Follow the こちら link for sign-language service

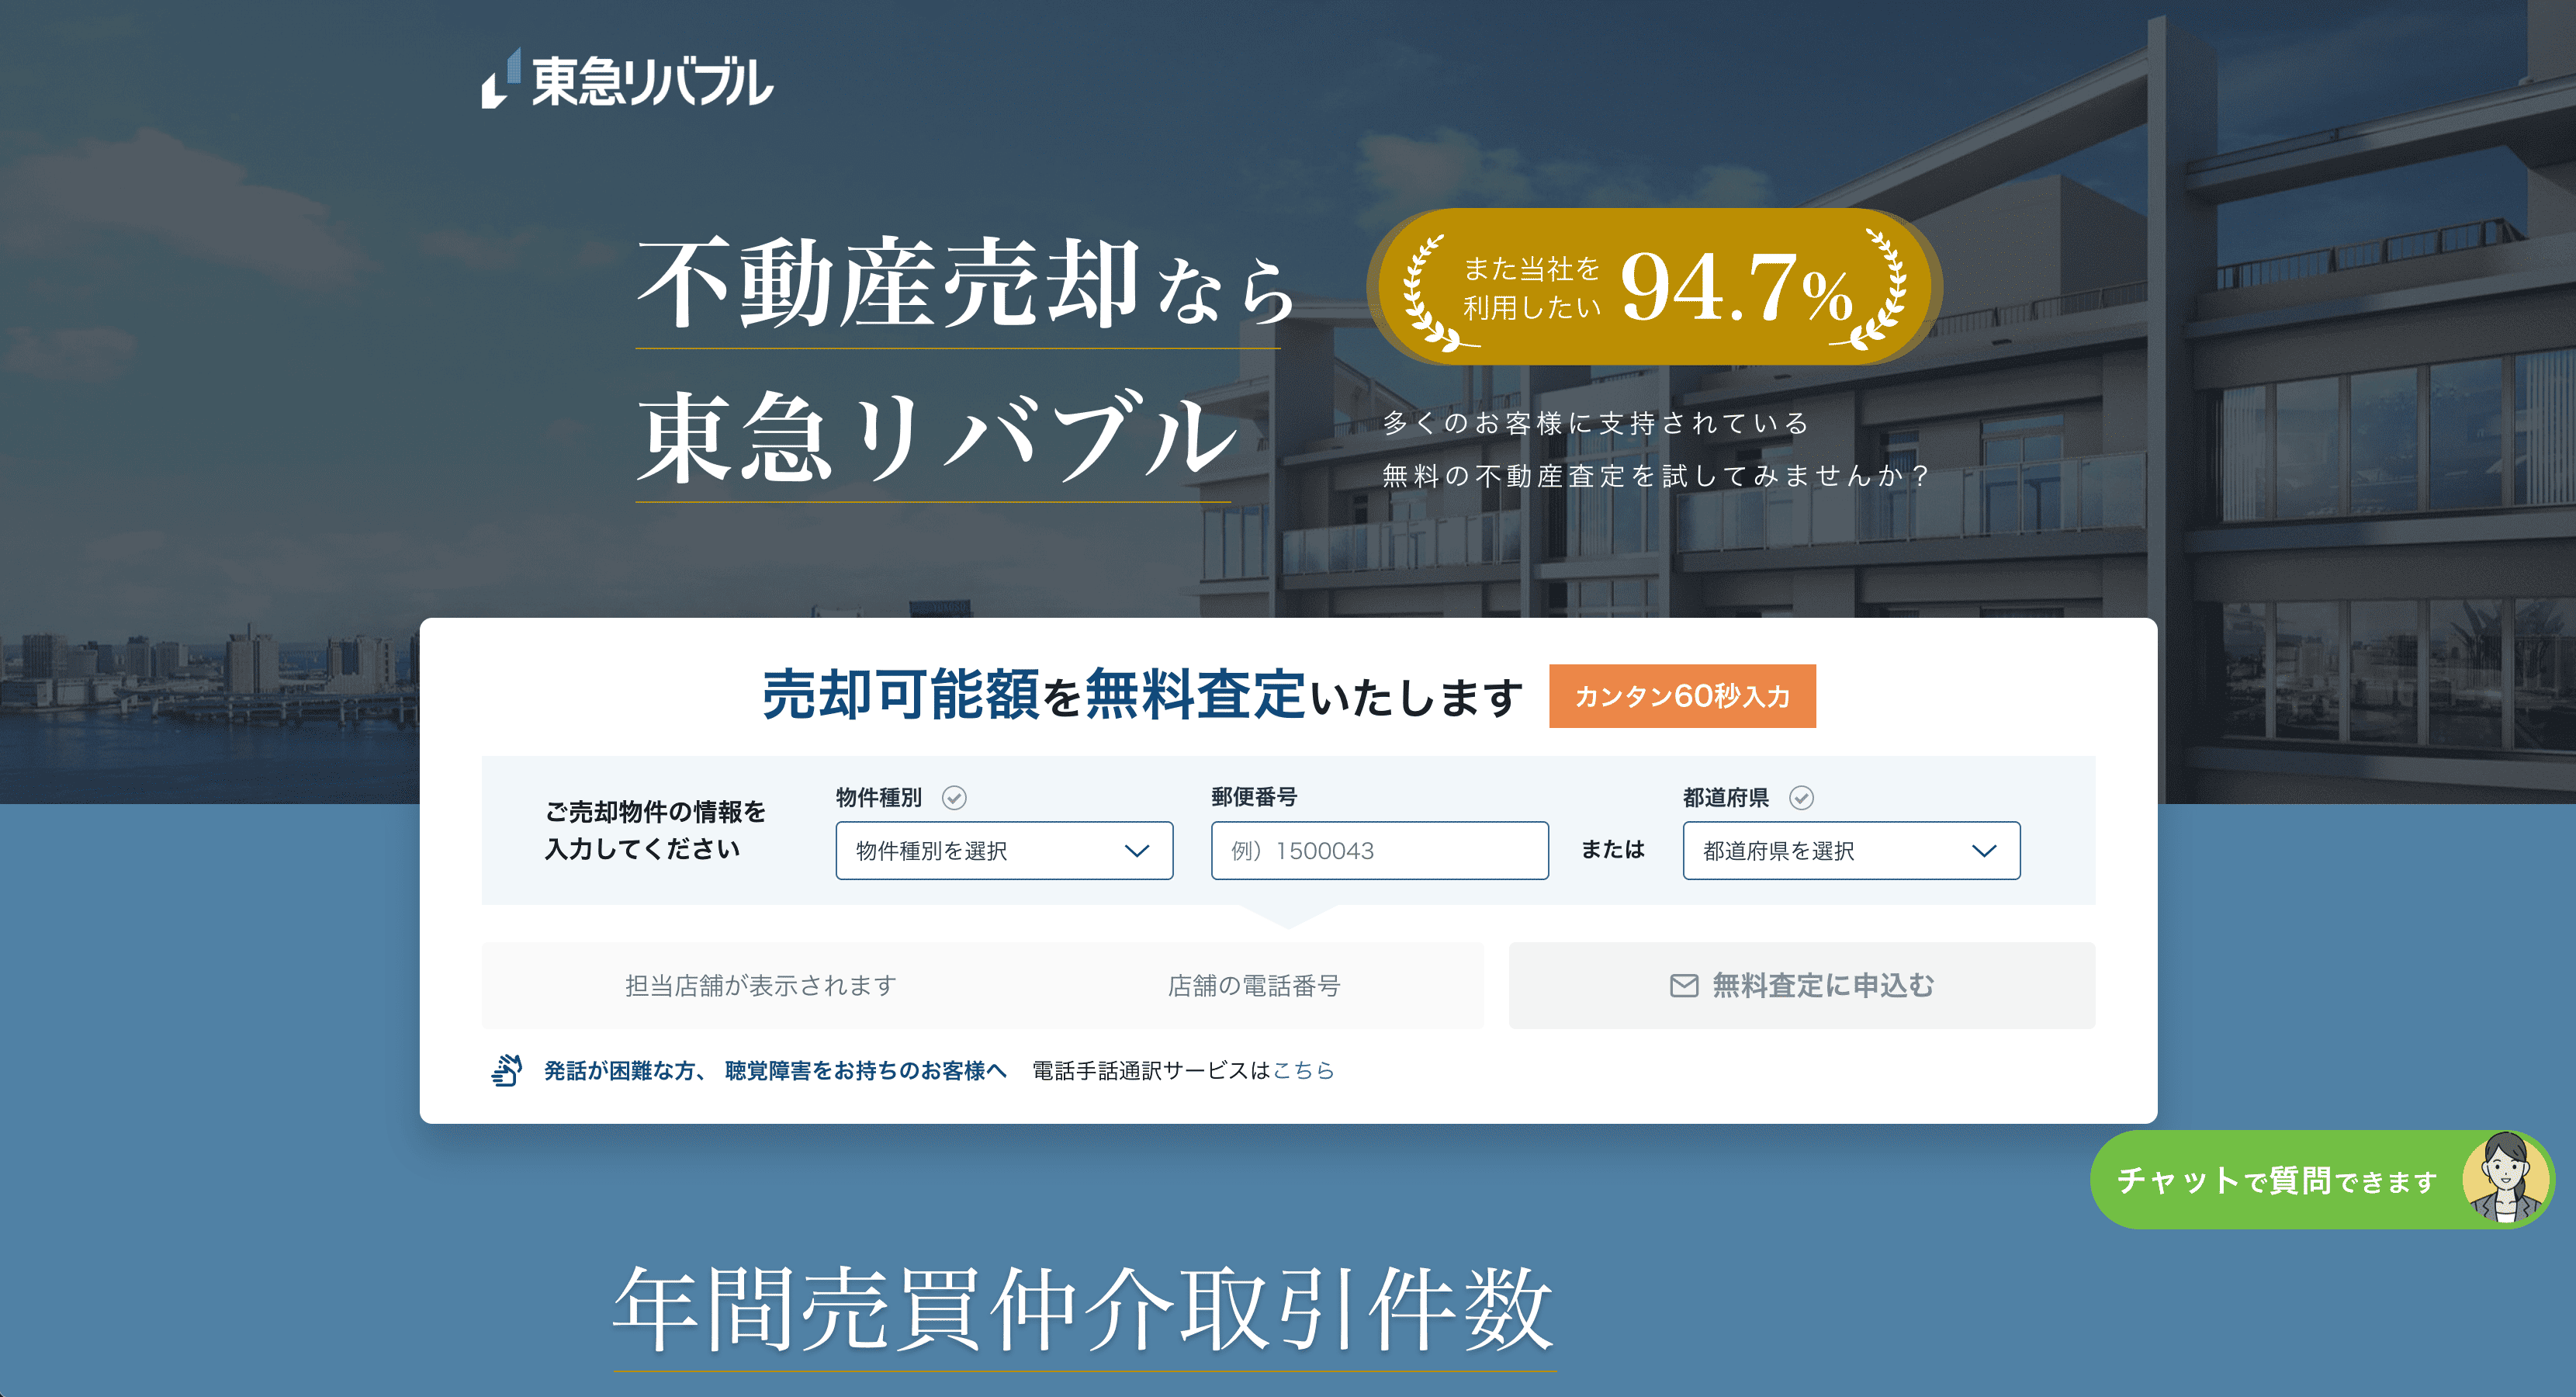tap(1303, 1070)
